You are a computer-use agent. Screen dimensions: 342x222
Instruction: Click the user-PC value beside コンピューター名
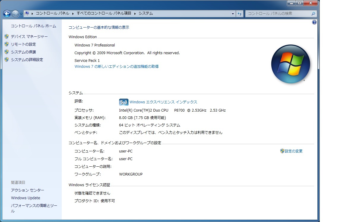pyautogui.click(x=126, y=151)
